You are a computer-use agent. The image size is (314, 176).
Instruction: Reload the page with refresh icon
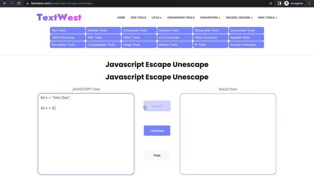pos(19,3)
